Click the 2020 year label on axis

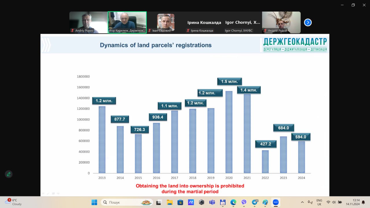click(x=229, y=178)
